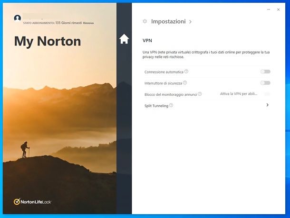The height and width of the screenshot is (218, 290).
Task: Click the '135 Giorni rimasti' status text
Action: pyautogui.click(x=68, y=23)
